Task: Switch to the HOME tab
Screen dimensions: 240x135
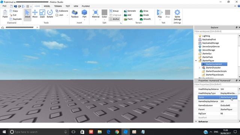Action: point(37,6)
